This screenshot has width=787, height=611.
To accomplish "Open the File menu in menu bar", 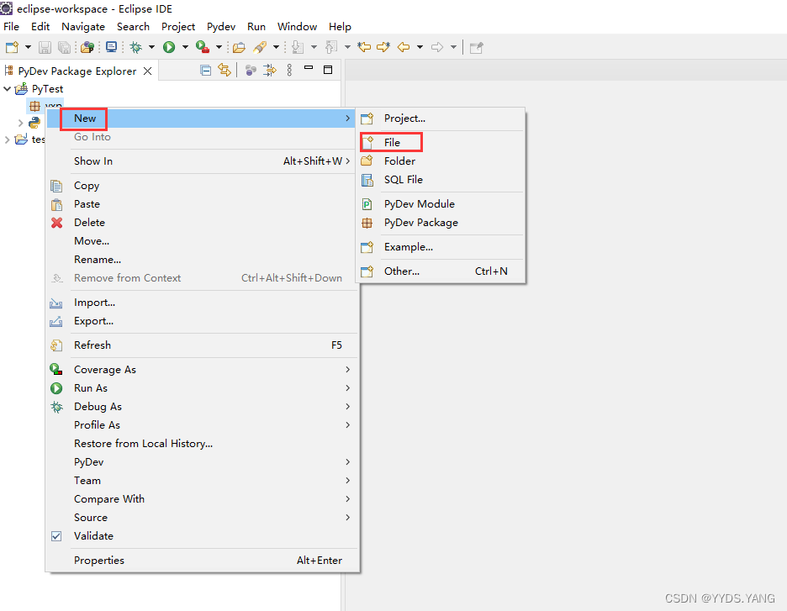I will pyautogui.click(x=11, y=27).
